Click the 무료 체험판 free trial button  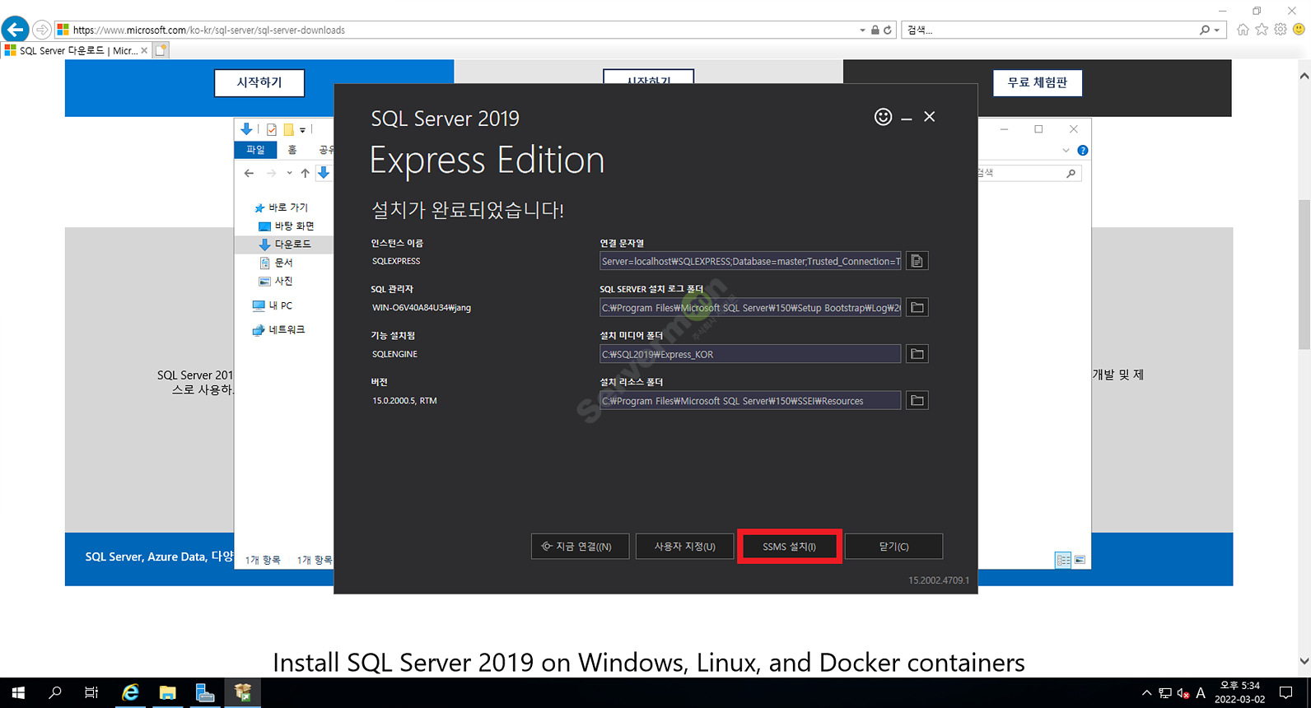pyautogui.click(x=1038, y=82)
